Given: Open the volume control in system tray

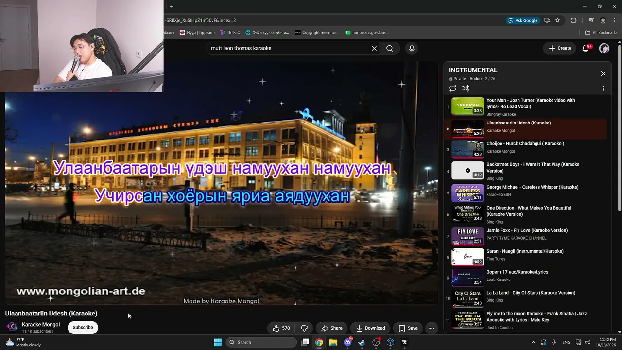Looking at the screenshot, I should click(x=587, y=342).
